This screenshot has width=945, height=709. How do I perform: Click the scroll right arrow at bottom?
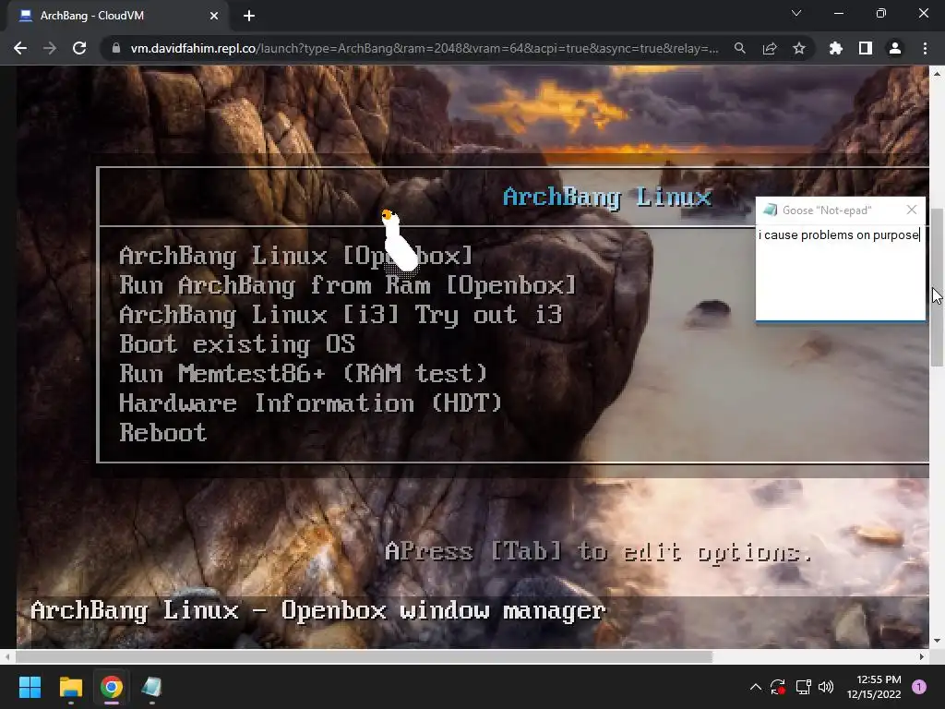pyautogui.click(x=922, y=656)
